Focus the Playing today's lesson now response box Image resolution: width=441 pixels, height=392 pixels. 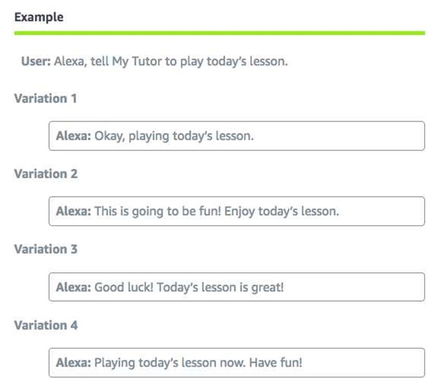[237, 363]
